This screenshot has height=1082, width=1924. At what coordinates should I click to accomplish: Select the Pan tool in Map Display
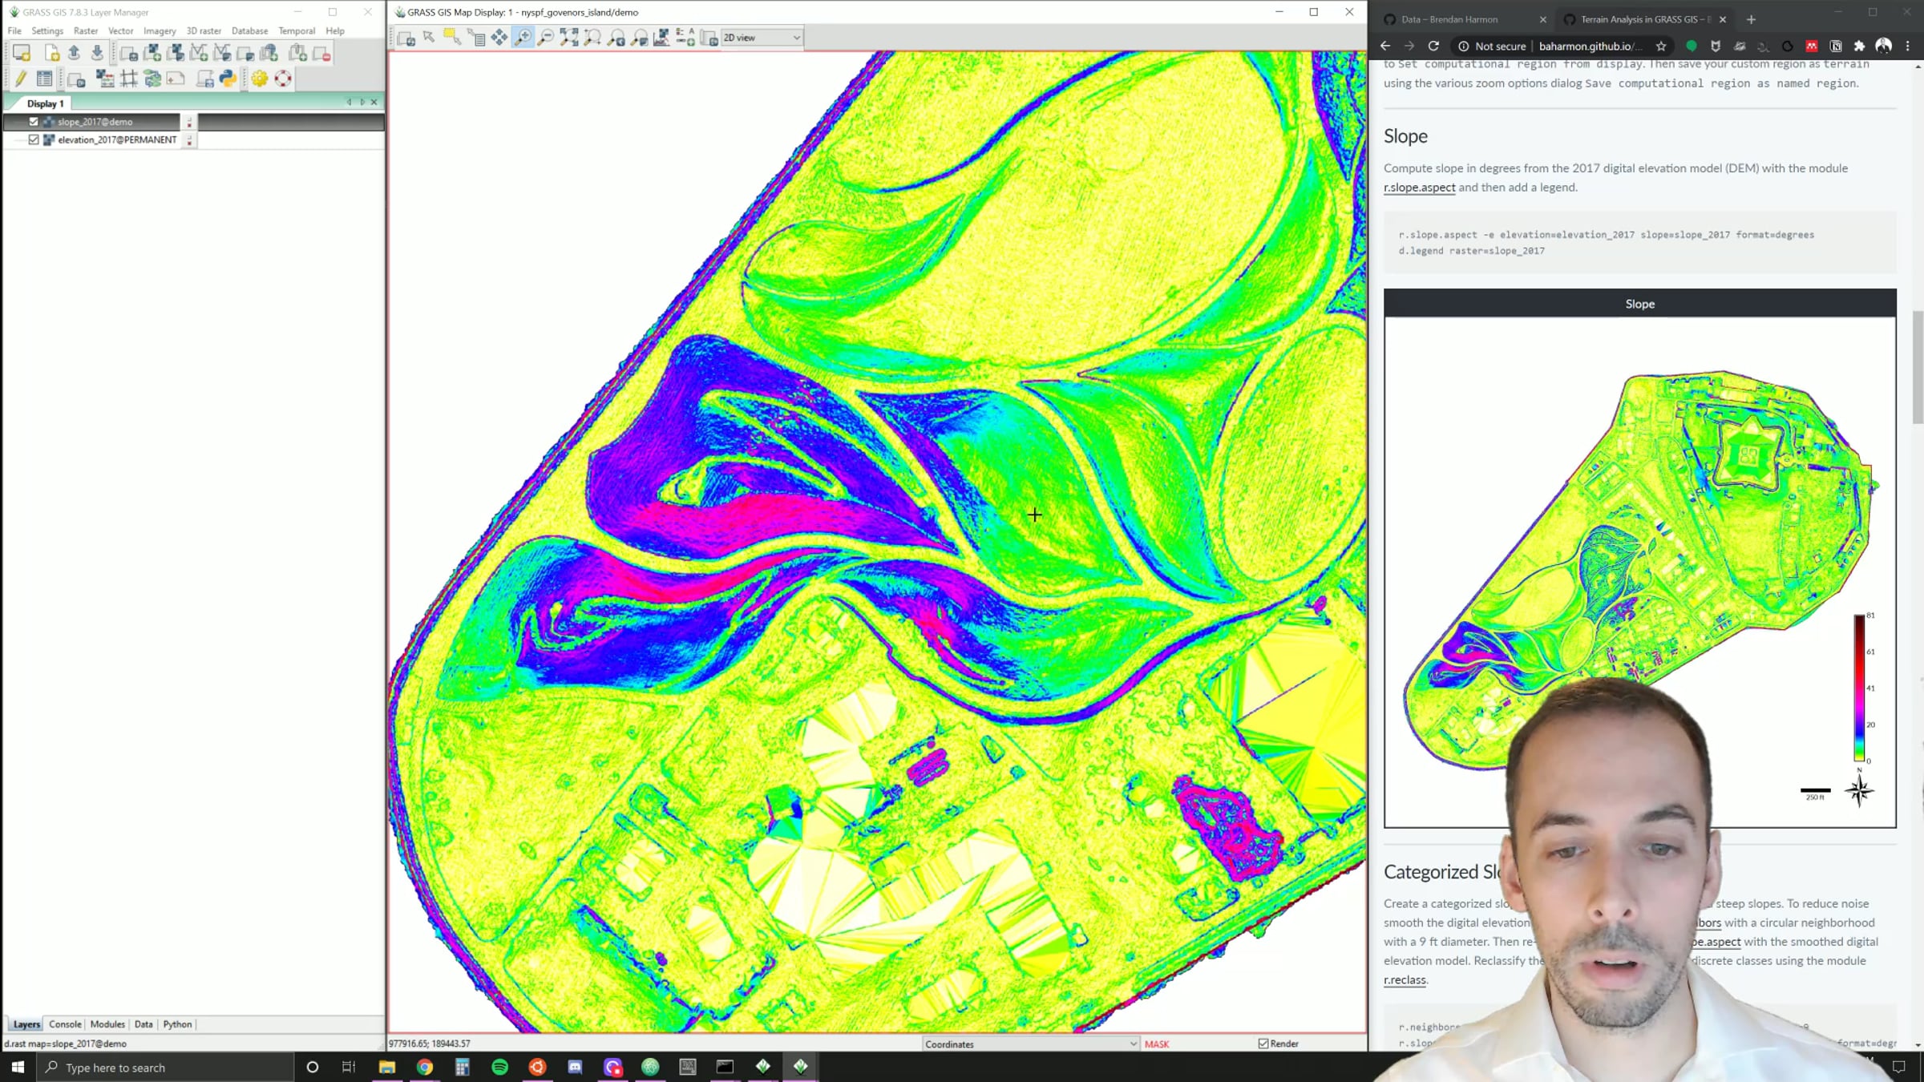point(499,38)
